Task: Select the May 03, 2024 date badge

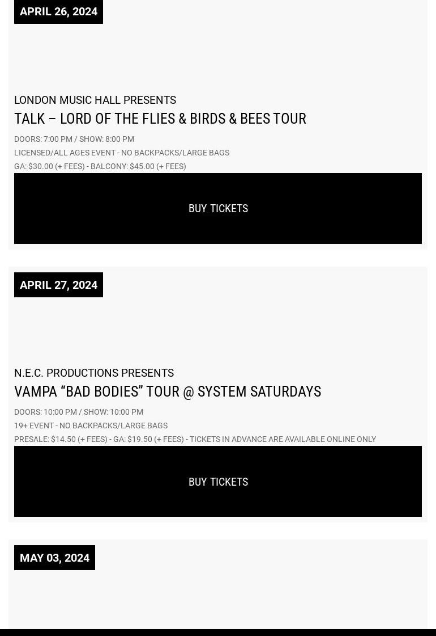Action: tap(55, 558)
